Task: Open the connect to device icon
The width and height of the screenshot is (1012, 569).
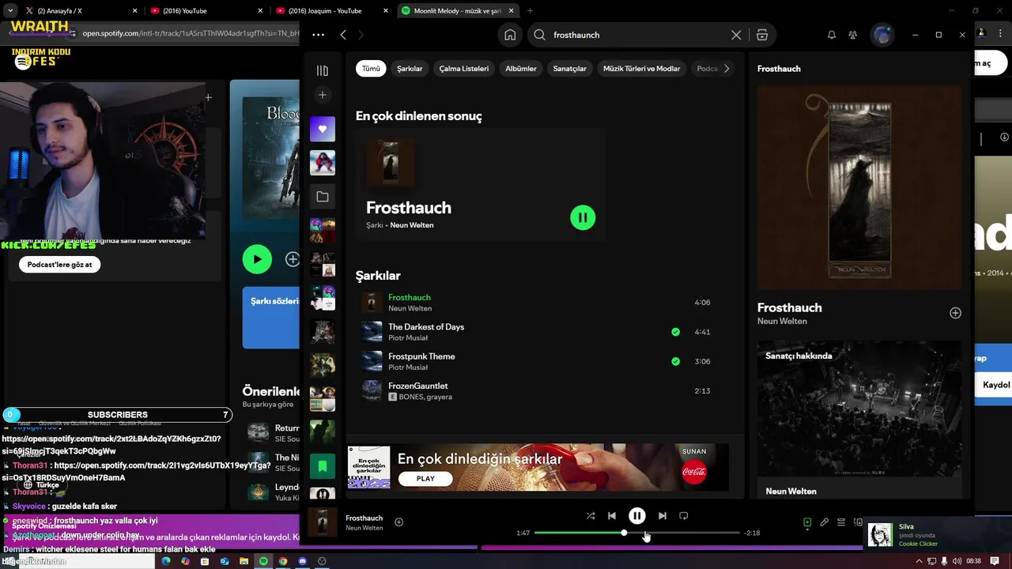Action: click(x=858, y=522)
